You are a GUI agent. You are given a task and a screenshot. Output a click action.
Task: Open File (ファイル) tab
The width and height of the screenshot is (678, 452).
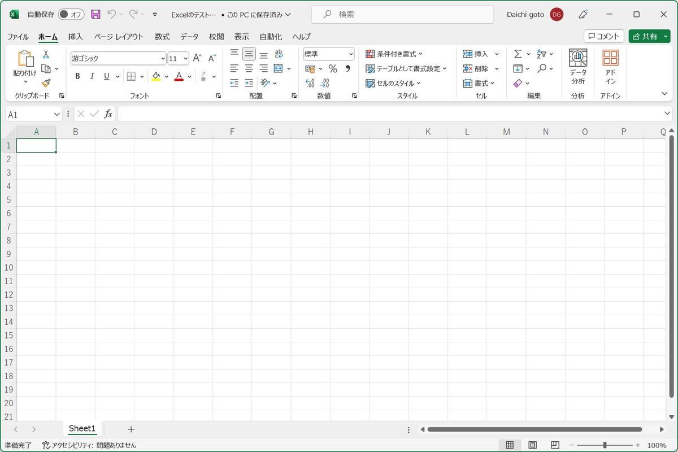coord(18,37)
